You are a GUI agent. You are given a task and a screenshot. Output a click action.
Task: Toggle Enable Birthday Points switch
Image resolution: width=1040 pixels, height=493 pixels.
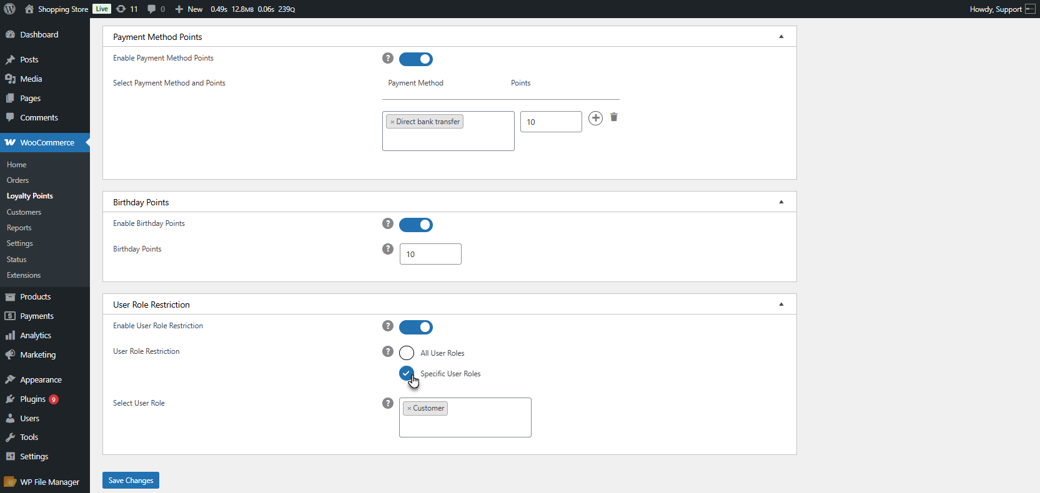(x=416, y=225)
